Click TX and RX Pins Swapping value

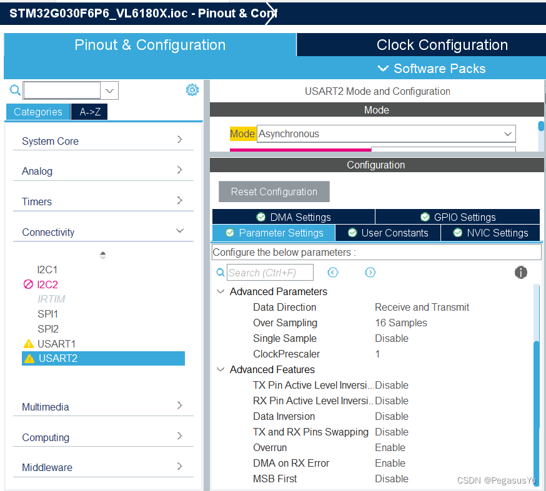coord(392,432)
